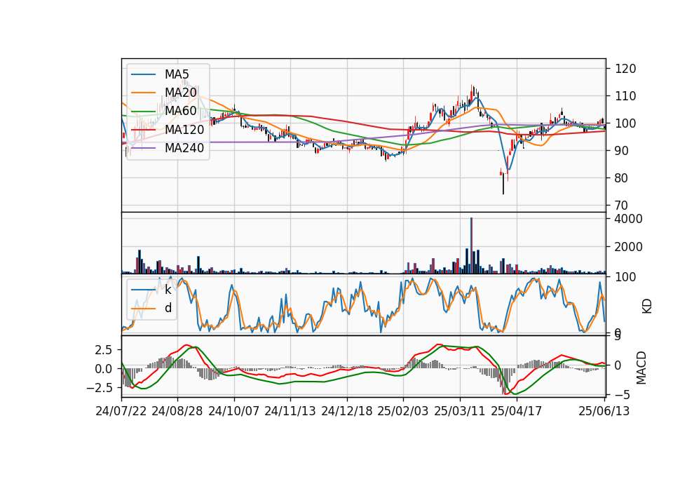Click the MA5 legend label
This screenshot has width=673, height=484.
point(177,74)
